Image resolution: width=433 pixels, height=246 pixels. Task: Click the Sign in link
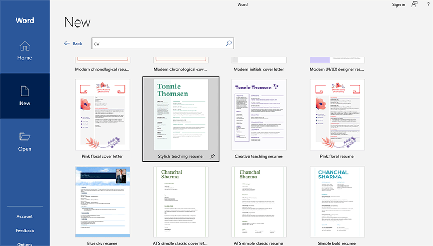[x=399, y=4]
